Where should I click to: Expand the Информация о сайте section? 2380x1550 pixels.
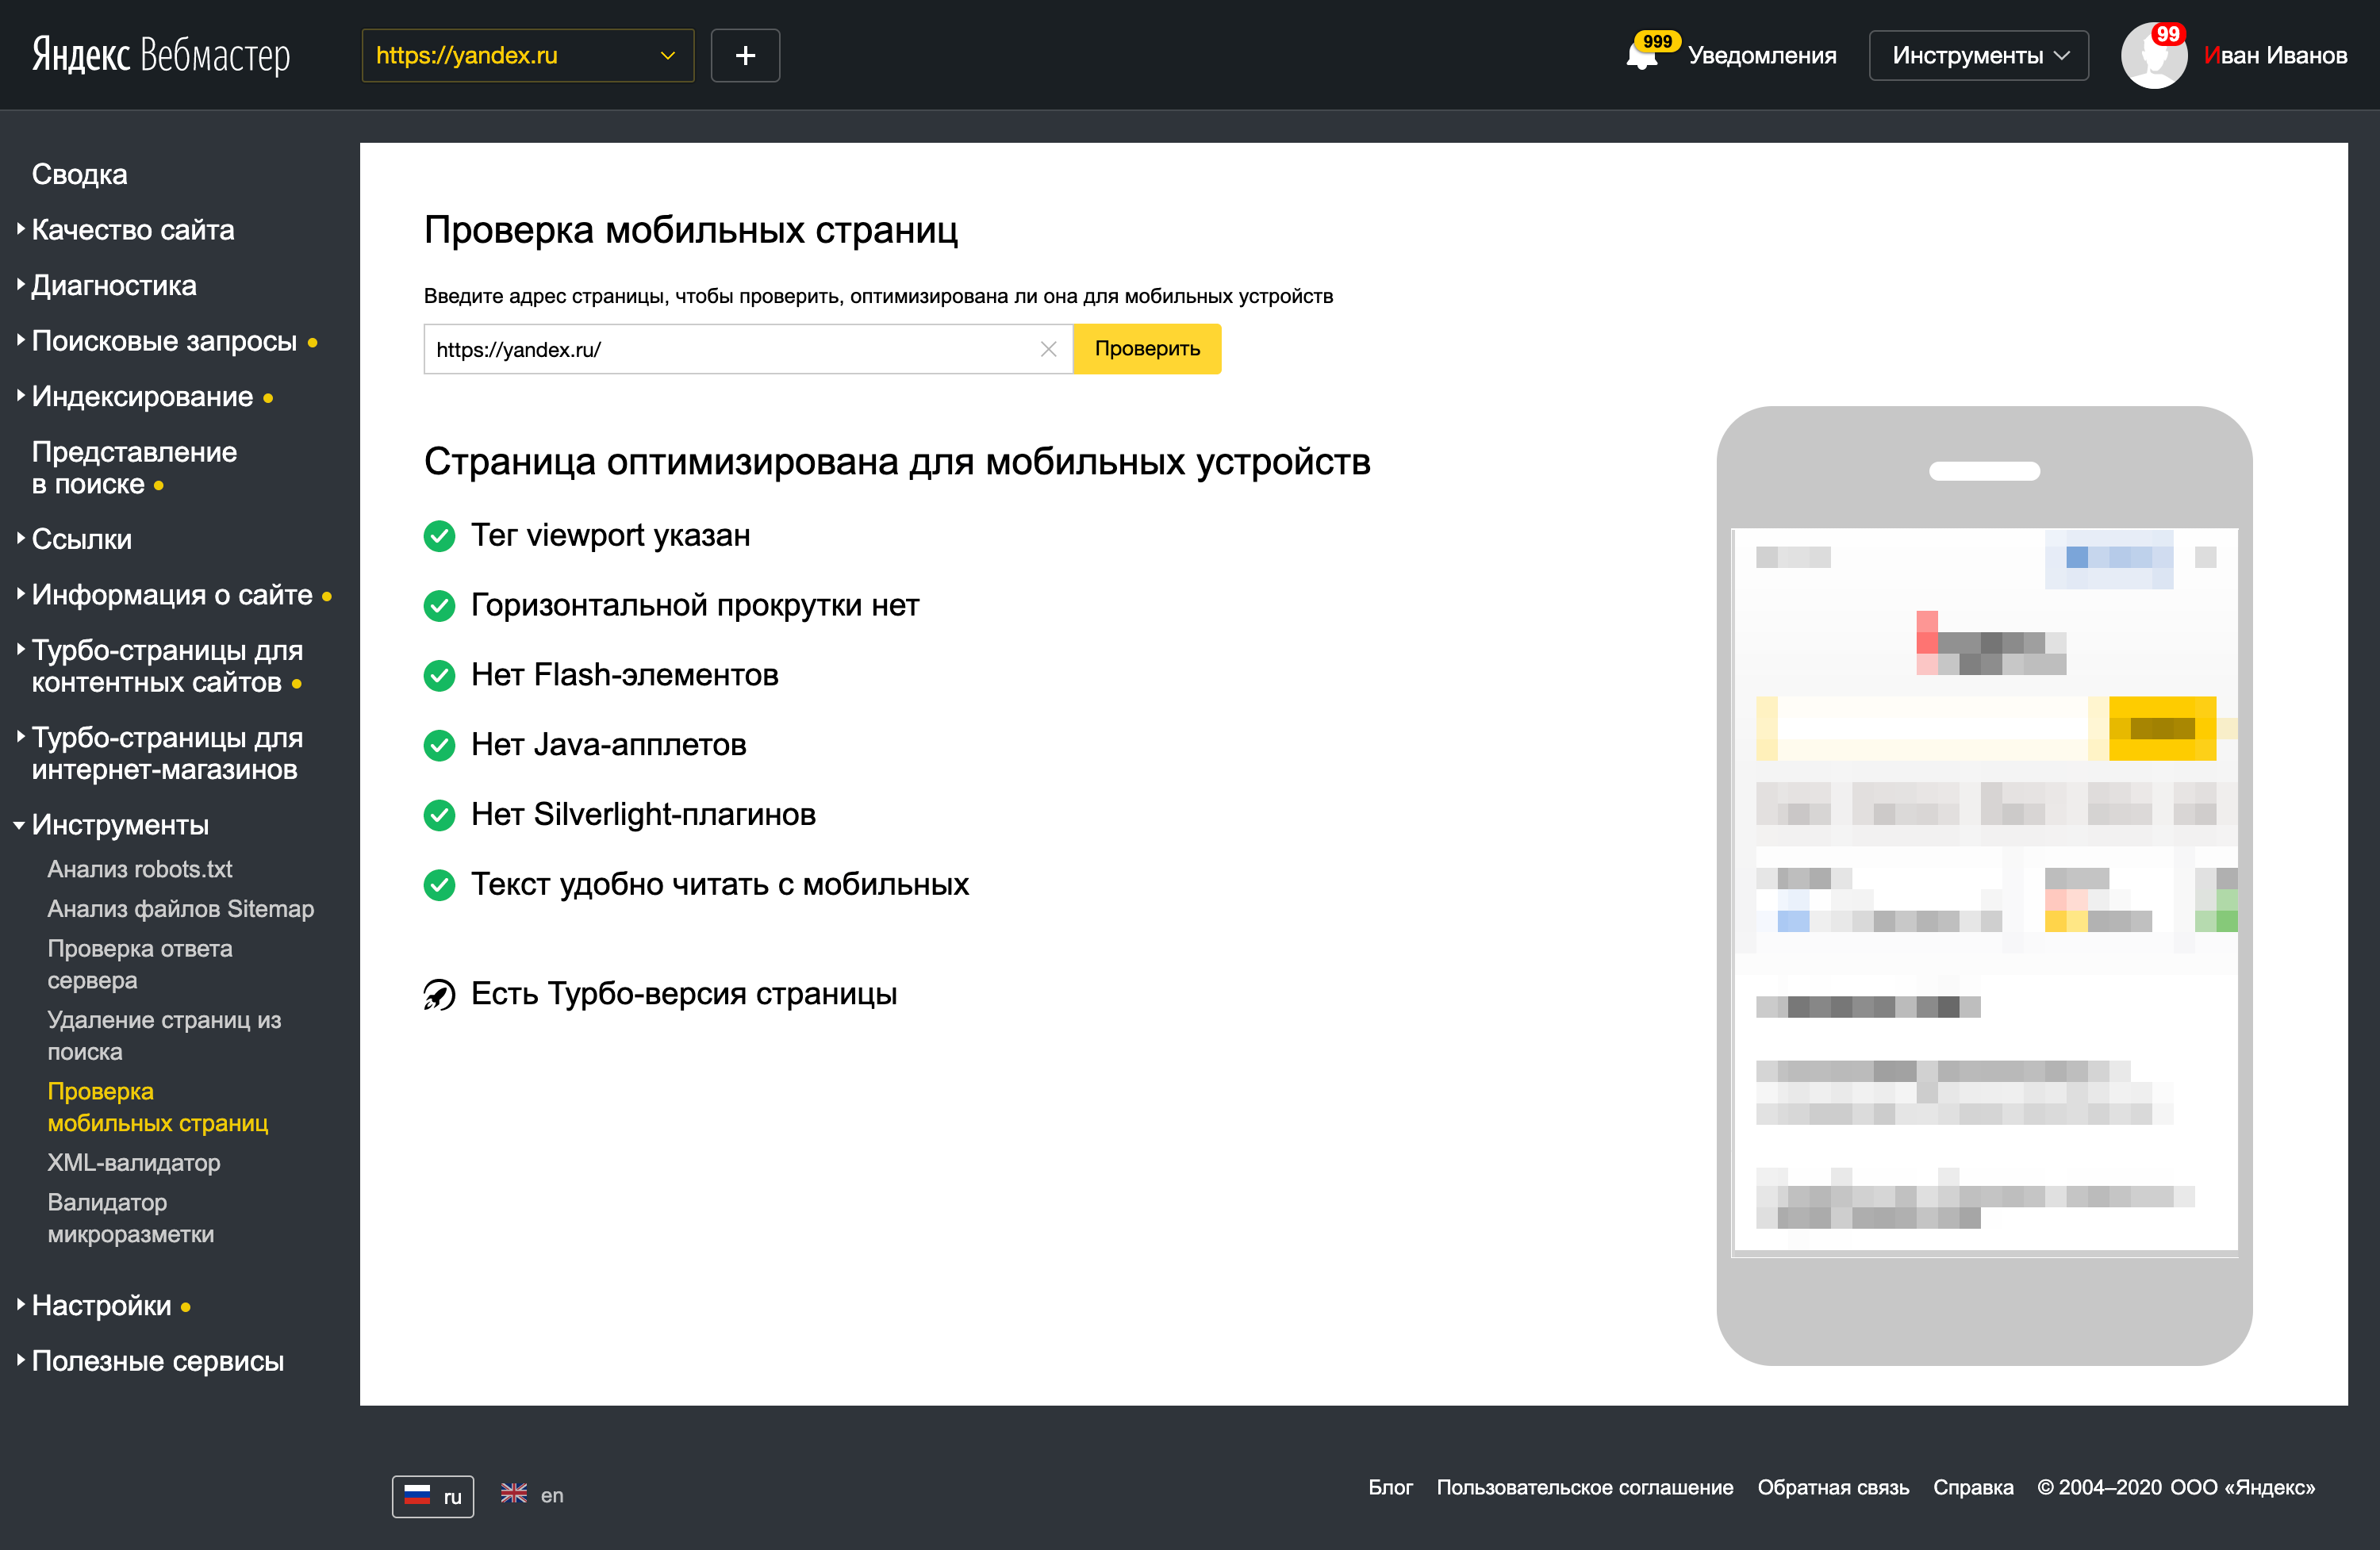click(172, 595)
